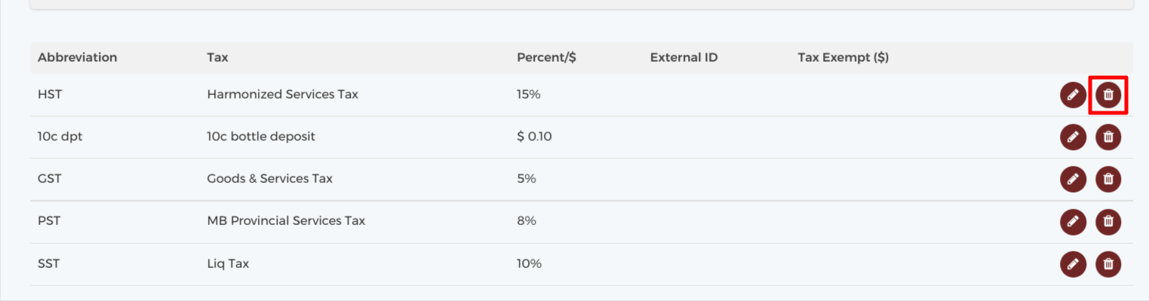Edit the 10c bottle deposit entry
Viewport: 1149px width, 301px height.
pos(1073,137)
